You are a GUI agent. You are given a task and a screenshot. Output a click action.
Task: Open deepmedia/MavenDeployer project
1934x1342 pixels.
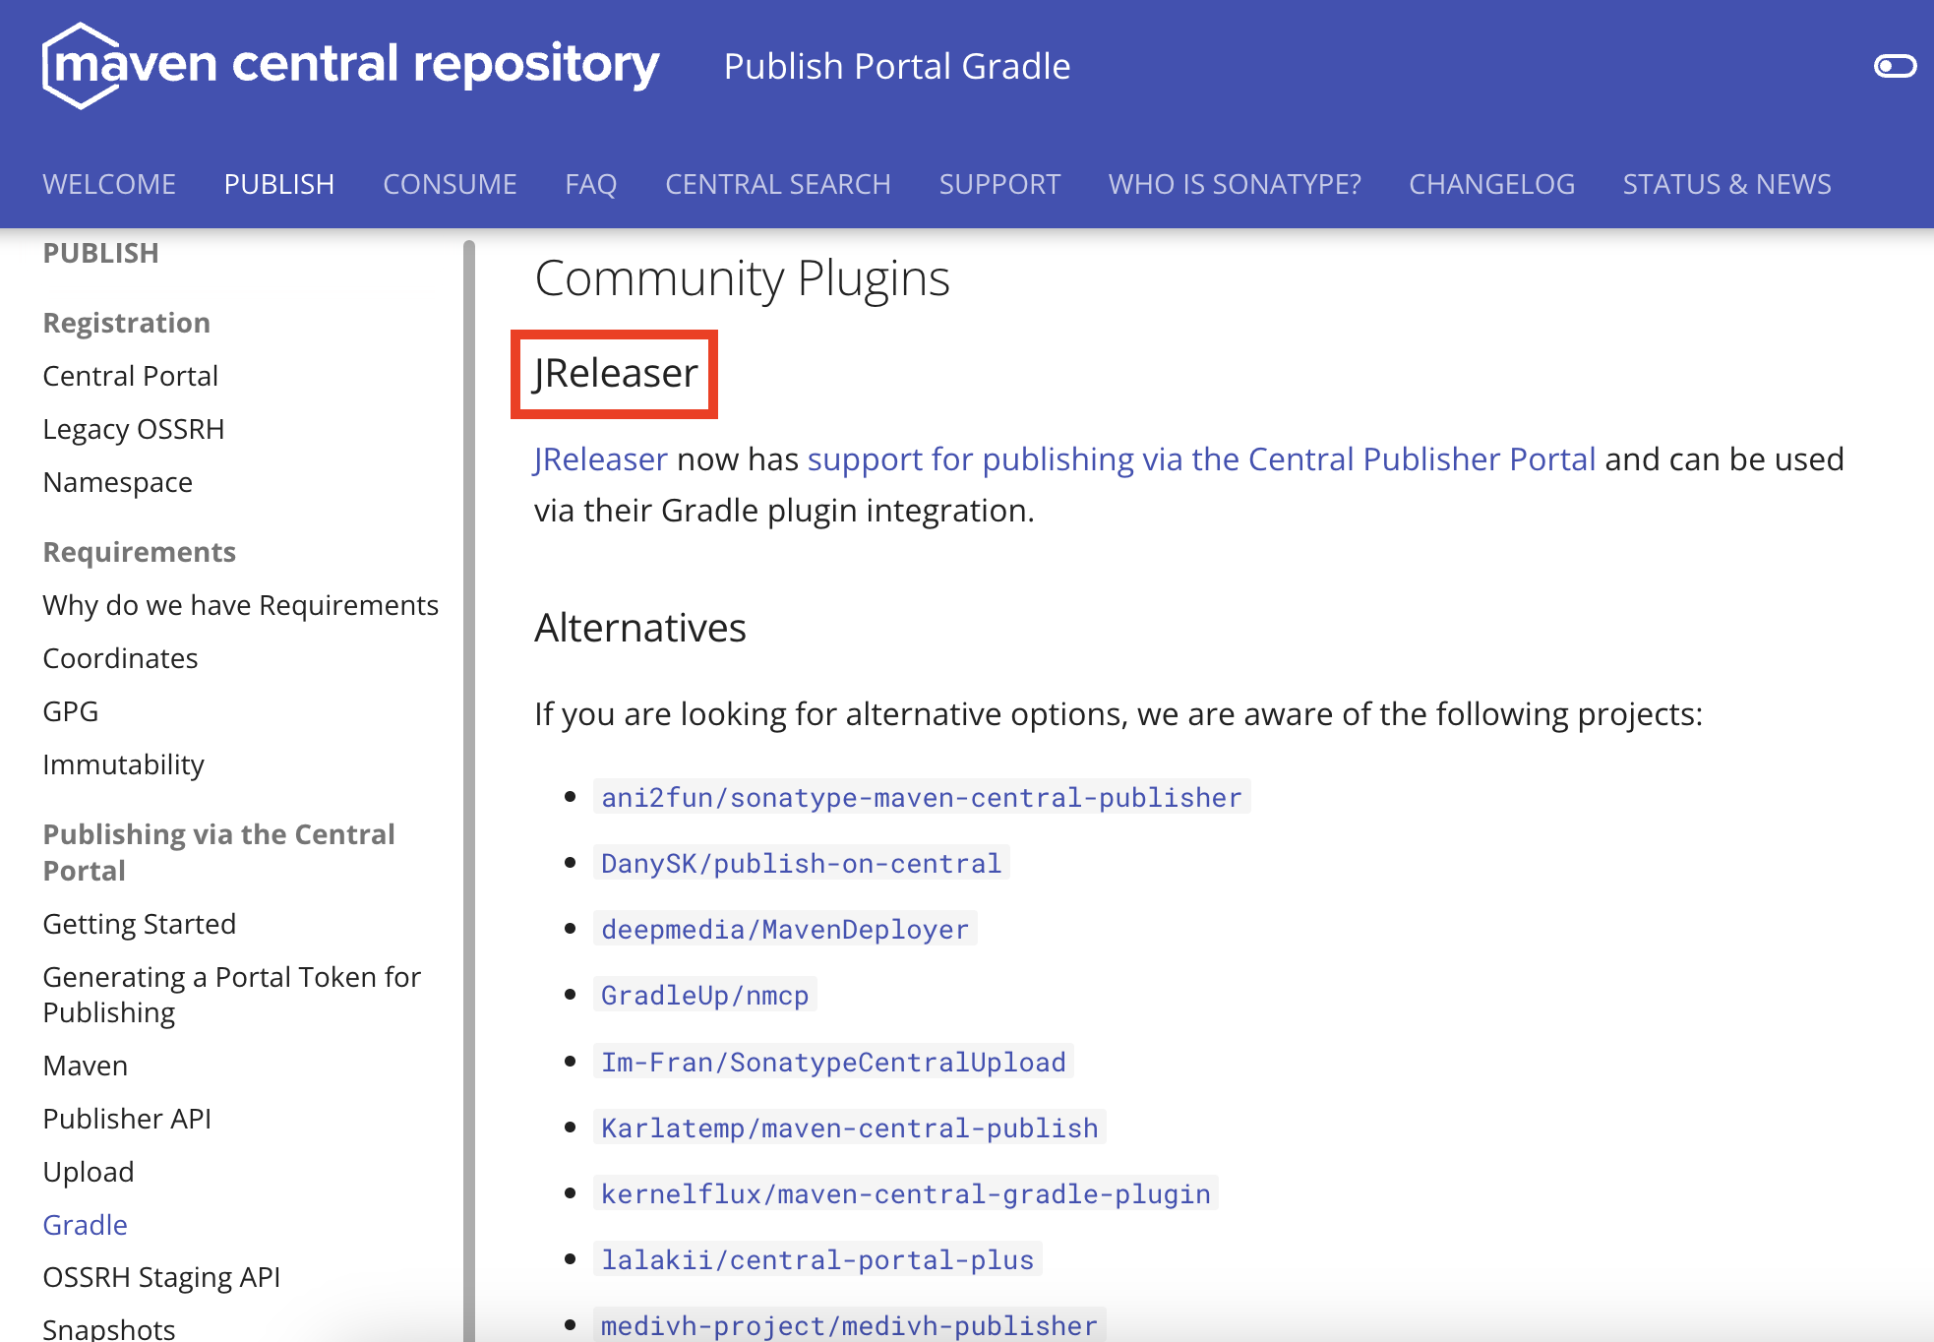785,929
